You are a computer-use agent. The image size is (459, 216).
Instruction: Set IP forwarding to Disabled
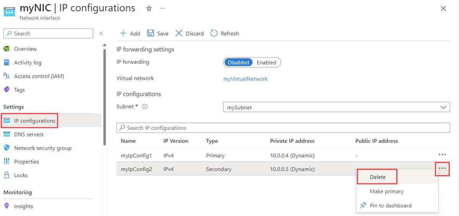pyautogui.click(x=238, y=63)
